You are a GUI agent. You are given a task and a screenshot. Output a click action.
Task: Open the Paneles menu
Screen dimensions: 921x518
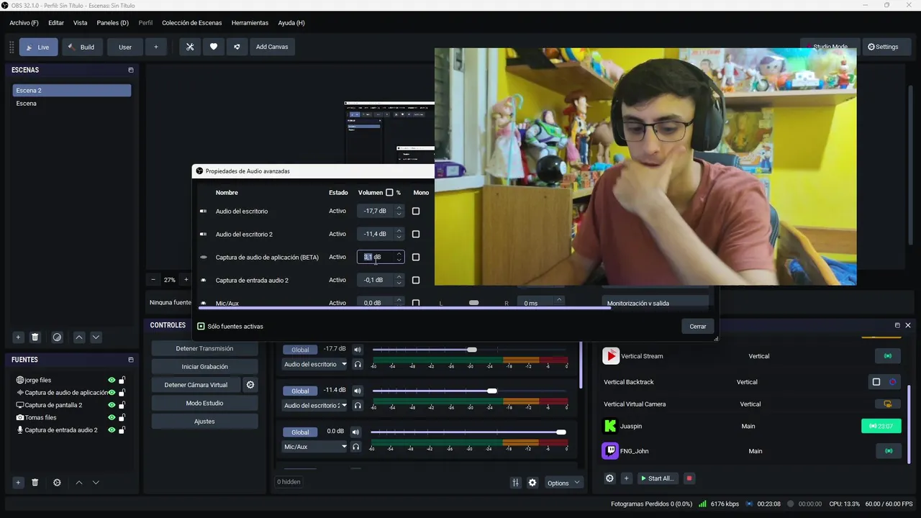(x=112, y=23)
